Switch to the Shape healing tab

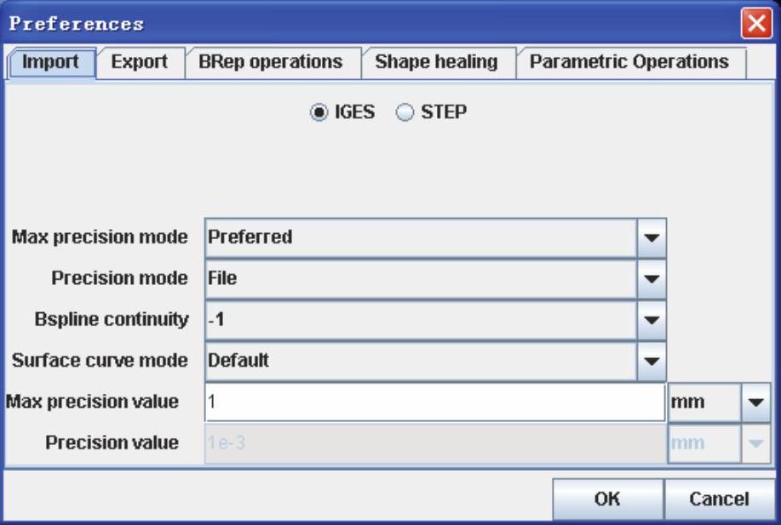pos(435,62)
